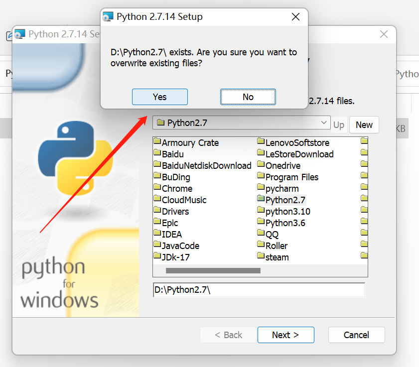Select the python3.10 folder name

[288, 212]
